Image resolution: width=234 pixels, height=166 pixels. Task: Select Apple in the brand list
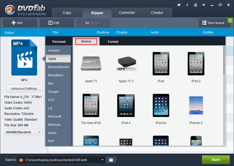[58, 59]
